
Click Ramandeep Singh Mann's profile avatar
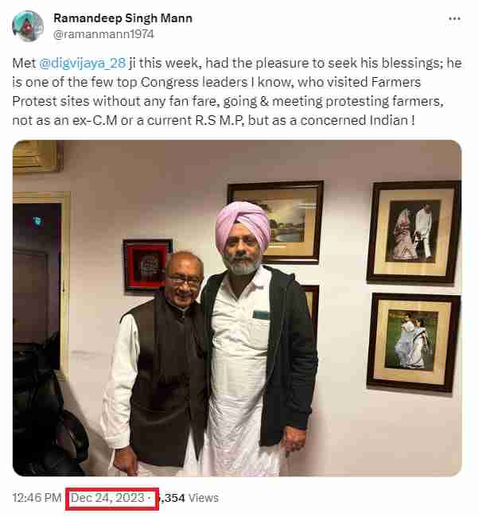28,26
